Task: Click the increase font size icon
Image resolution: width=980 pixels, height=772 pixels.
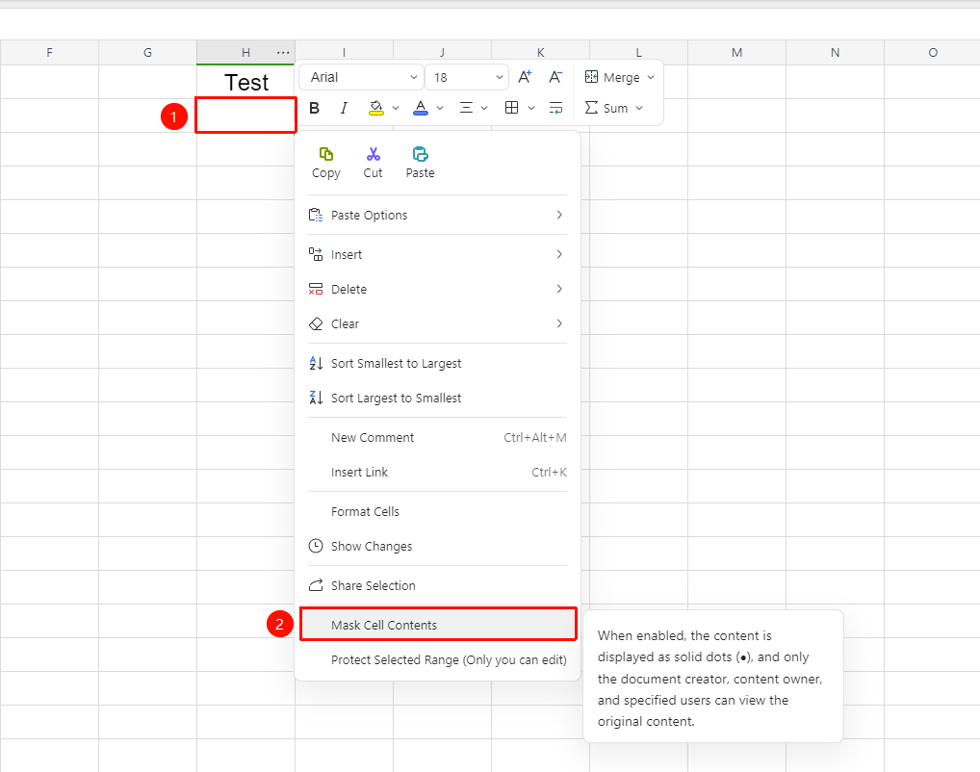Action: coord(525,77)
